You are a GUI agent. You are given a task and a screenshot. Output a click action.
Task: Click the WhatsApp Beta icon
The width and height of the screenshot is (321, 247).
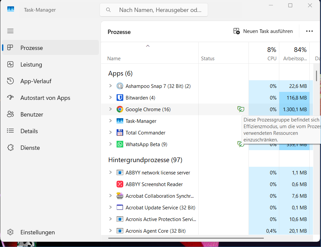click(120, 144)
